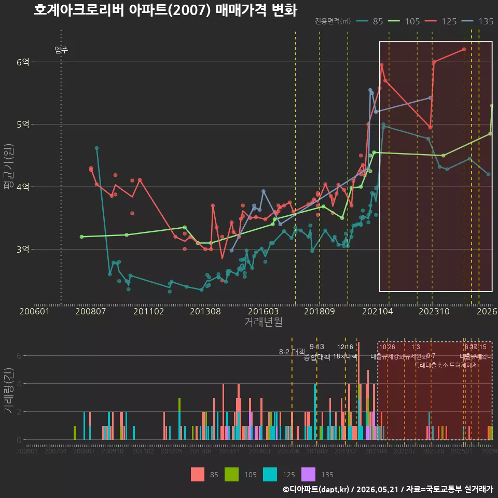The width and height of the screenshot is (498, 498).
Task: Select the 125 line legend entry at top
Action: [x=441, y=21]
